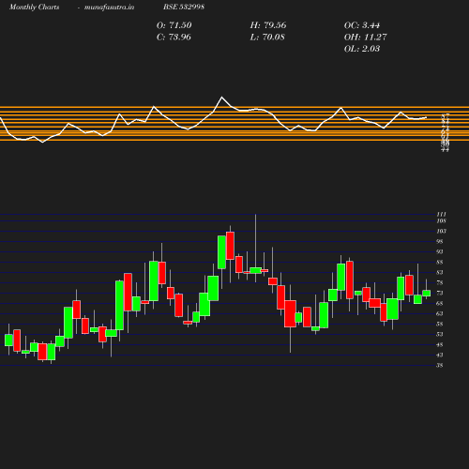Select the close price 'C: 73.96'
The width and height of the screenshot is (469, 469).
pyautogui.click(x=174, y=37)
